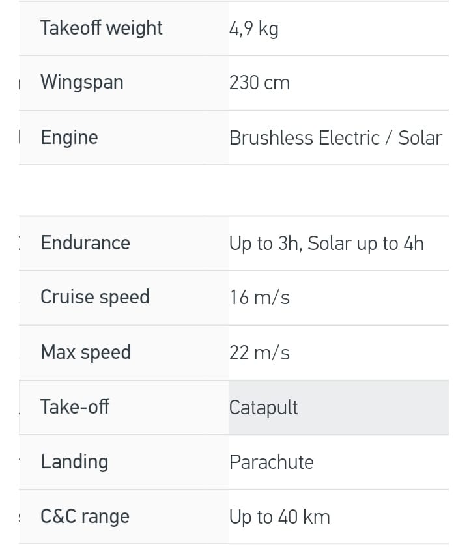Select the Brushless Electric / Solar text
469x547 pixels.
pos(335,138)
